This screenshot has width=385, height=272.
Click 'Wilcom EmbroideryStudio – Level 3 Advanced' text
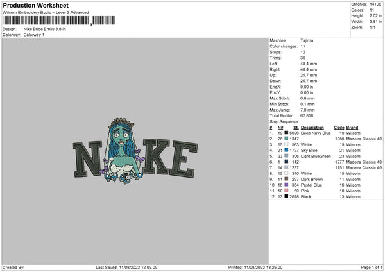[x=46, y=13]
